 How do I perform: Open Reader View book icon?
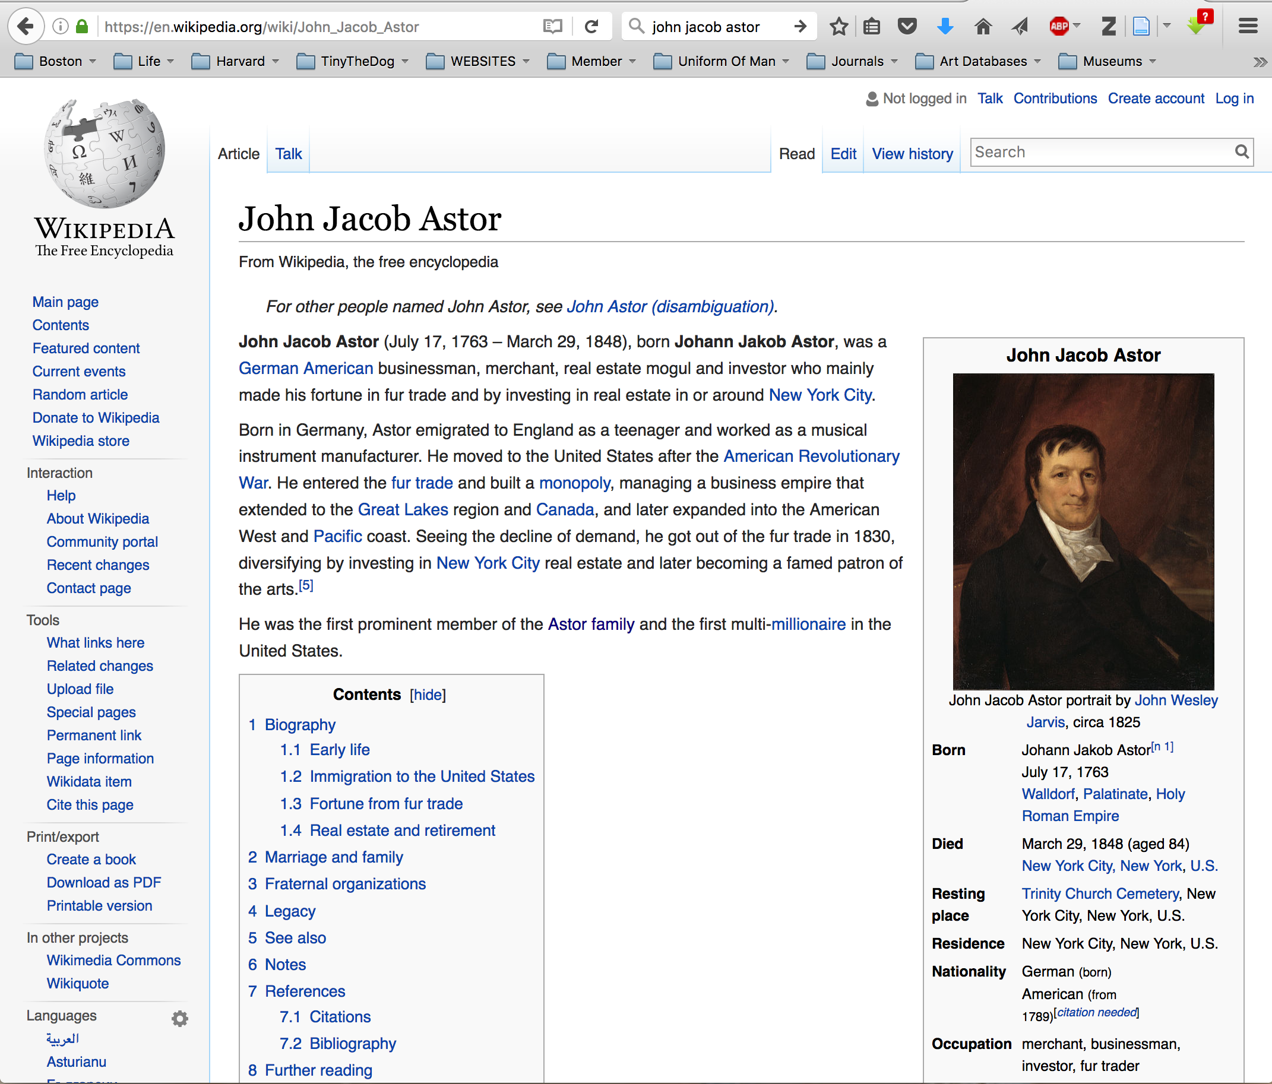click(552, 26)
